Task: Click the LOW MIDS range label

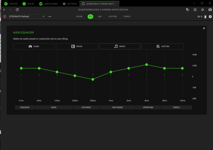Action: coord(86,107)
